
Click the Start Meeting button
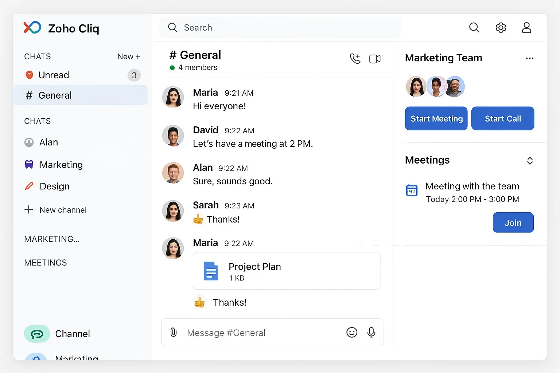pos(436,119)
